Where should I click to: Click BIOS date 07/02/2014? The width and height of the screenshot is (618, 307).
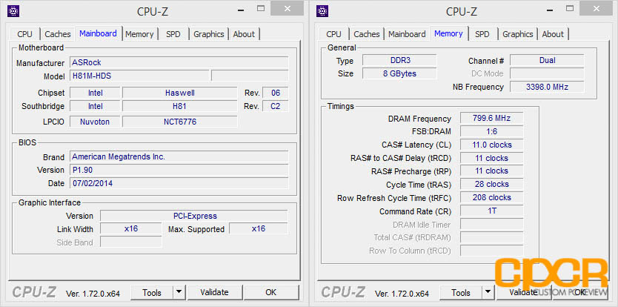(x=179, y=183)
